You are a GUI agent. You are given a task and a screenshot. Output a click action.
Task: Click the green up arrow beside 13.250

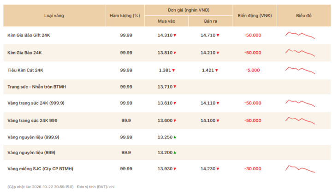coord(175,137)
